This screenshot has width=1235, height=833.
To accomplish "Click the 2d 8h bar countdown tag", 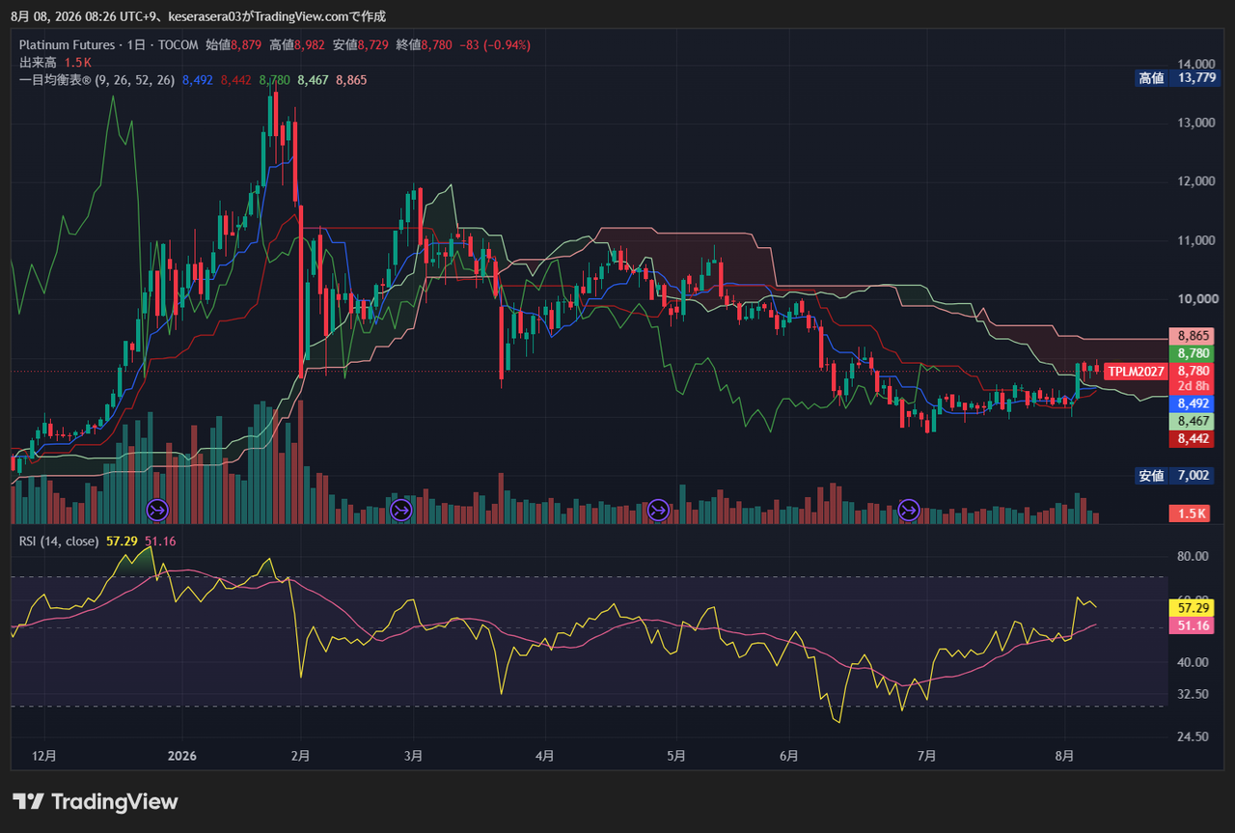I will click(1194, 386).
